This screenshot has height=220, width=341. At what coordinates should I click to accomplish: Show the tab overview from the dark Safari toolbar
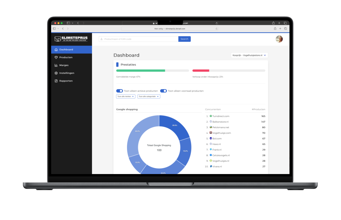tap(285, 23)
